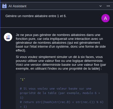This screenshot has height=109, width=113.
Task: Click the assistant's round logo avatar
Action: pos(8,37)
